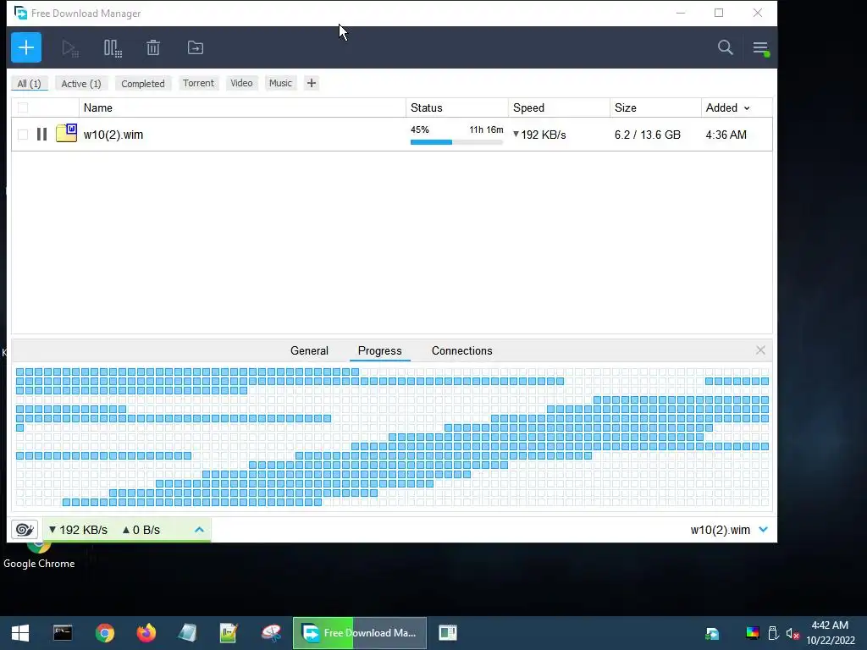Screen dimensions: 867x650
Task: Click the delete trash can toolbar icon
Action: click(x=153, y=48)
